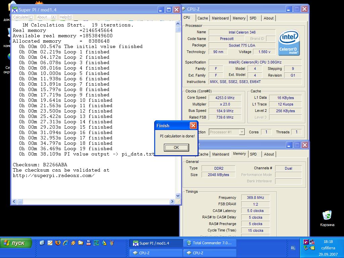Select the CPU tab in upper CPU-Z
This screenshot has width=344, height=258.
click(x=187, y=17)
